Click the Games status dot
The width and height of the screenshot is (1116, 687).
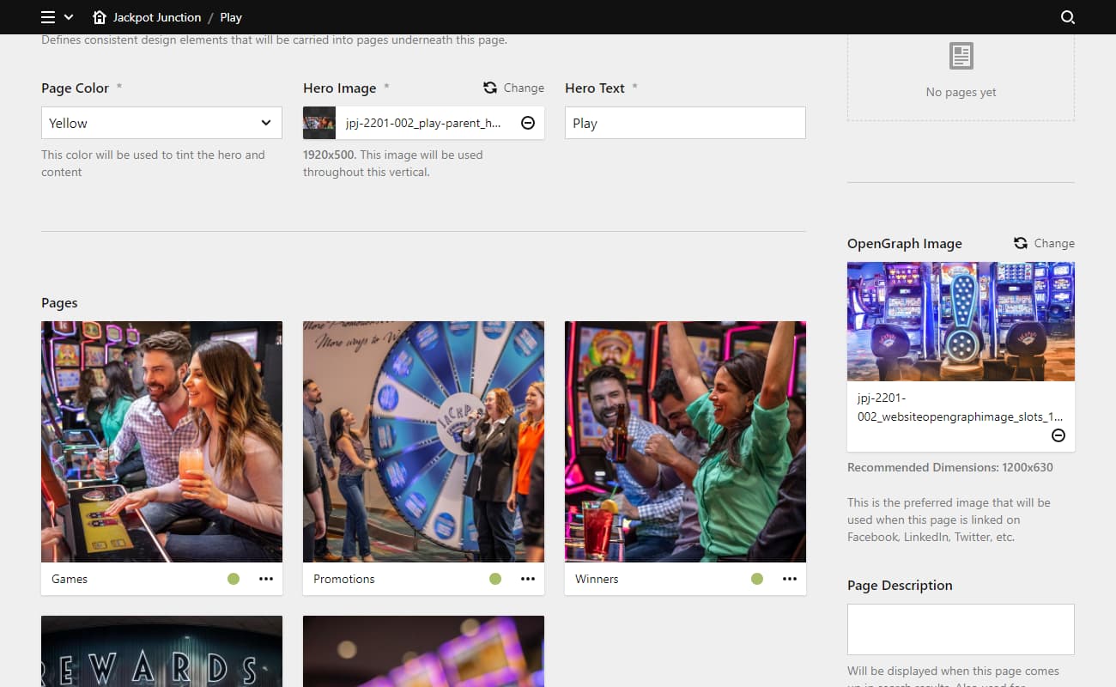[234, 579]
